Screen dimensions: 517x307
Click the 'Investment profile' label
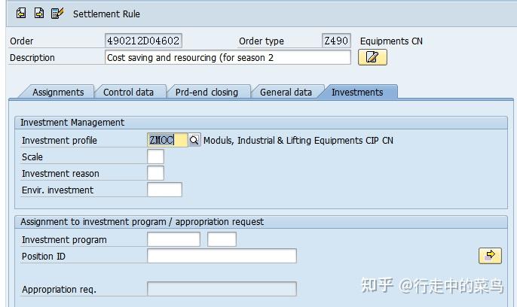[60, 141]
